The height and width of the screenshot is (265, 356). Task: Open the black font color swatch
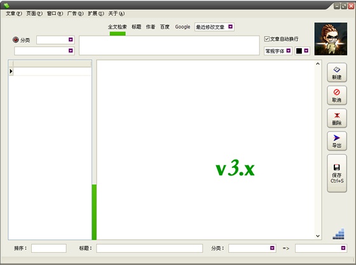[x=299, y=51]
